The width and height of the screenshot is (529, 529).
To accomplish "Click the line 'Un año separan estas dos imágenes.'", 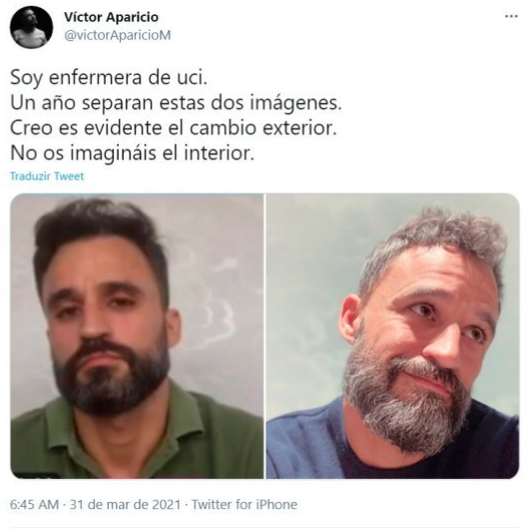I will coord(176,103).
